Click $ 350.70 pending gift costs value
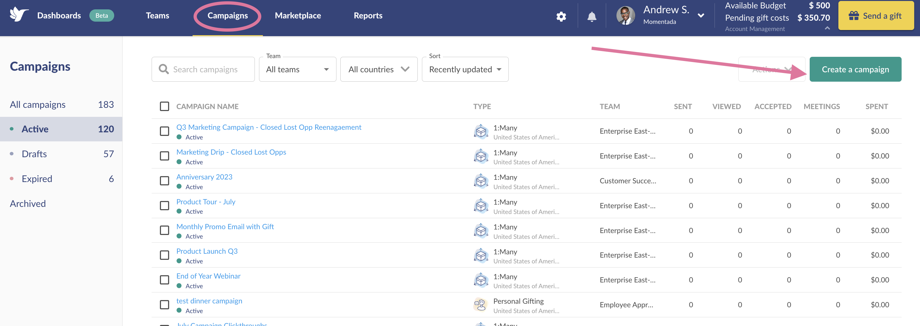The height and width of the screenshot is (326, 920). (813, 17)
